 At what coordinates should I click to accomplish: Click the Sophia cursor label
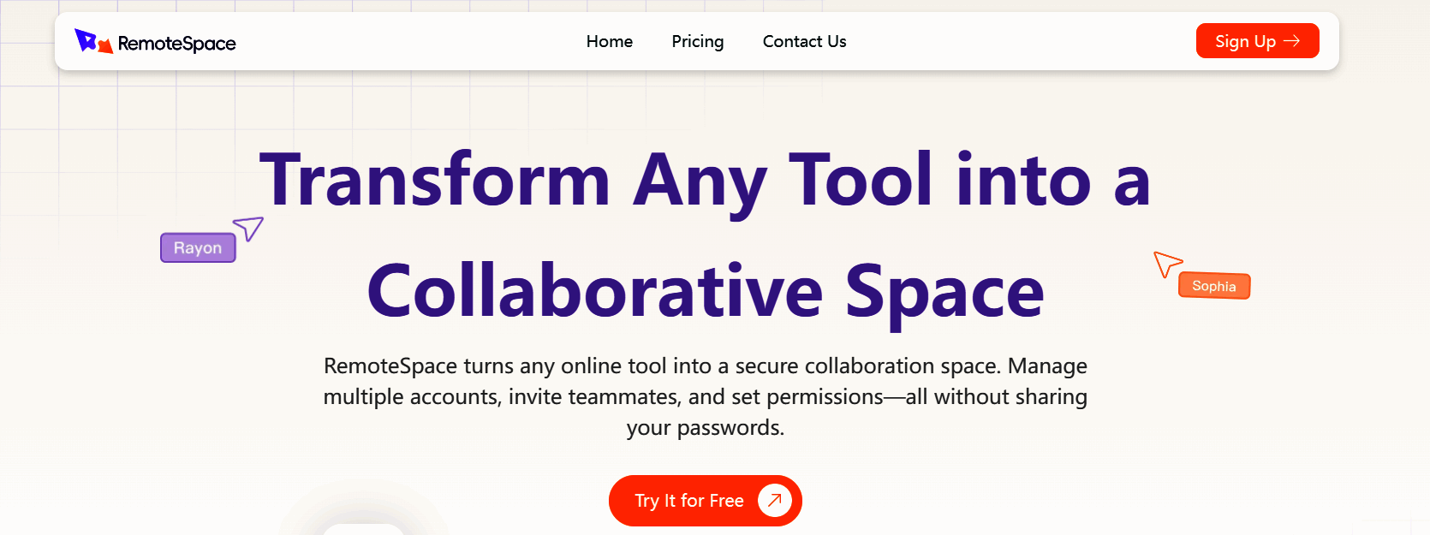pos(1214,286)
